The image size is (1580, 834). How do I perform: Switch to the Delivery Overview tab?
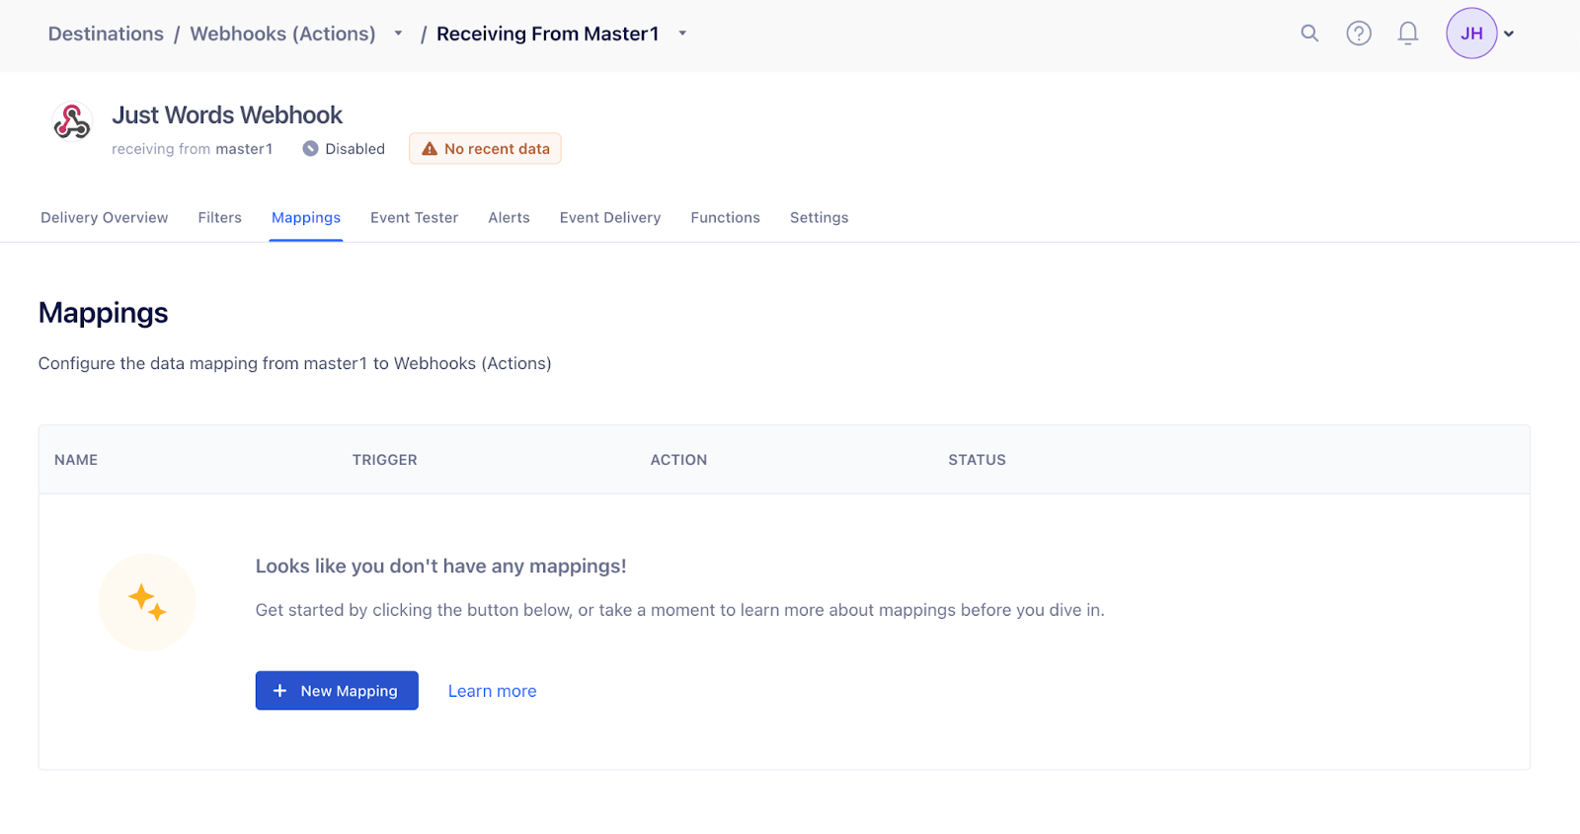coord(104,218)
